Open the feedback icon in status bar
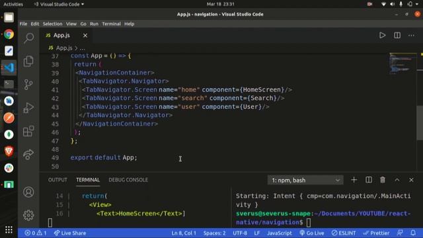423x238 pixels. [400, 233]
